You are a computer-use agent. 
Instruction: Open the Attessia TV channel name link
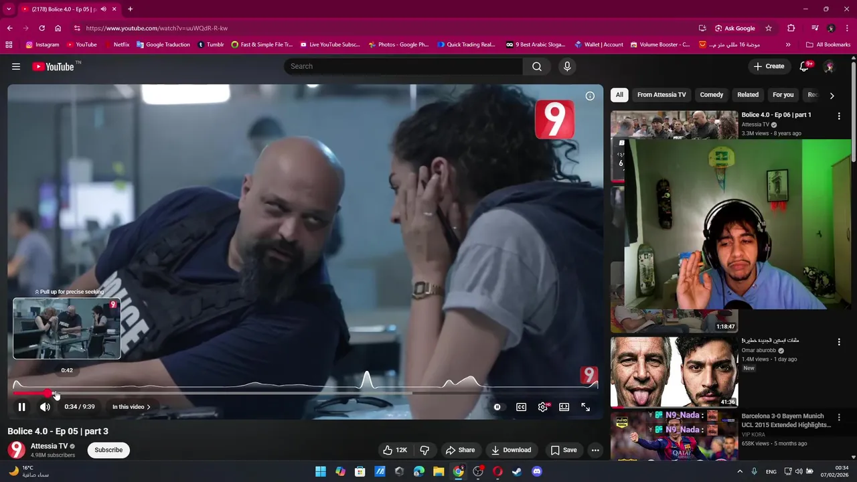pos(49,446)
